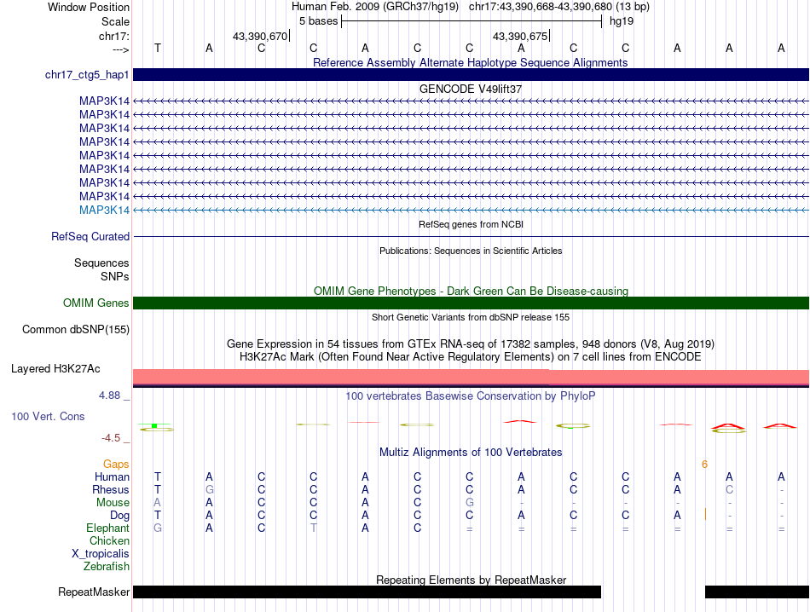Click the longer black RepeatMasker element bar
810x612 pixels.
pos(367,592)
